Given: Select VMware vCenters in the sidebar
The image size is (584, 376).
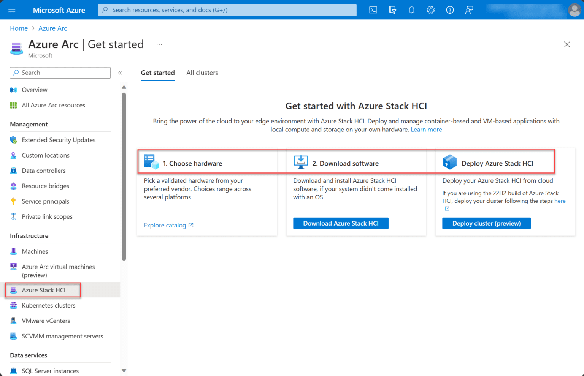Looking at the screenshot, I should point(46,321).
